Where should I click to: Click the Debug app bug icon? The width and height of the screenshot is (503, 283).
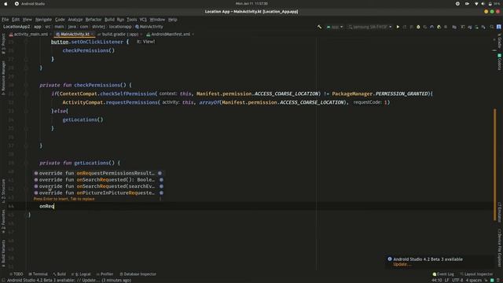tap(418, 27)
